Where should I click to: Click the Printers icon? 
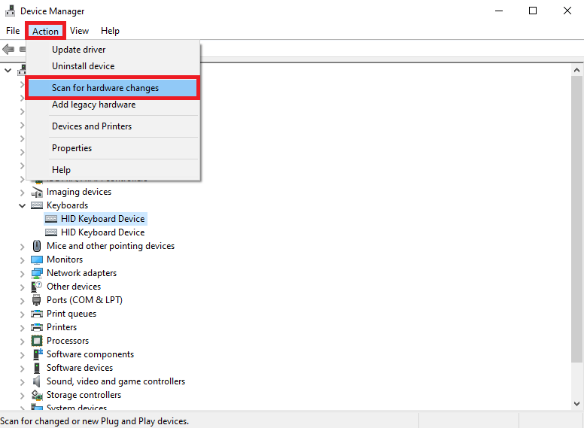pyautogui.click(x=37, y=327)
